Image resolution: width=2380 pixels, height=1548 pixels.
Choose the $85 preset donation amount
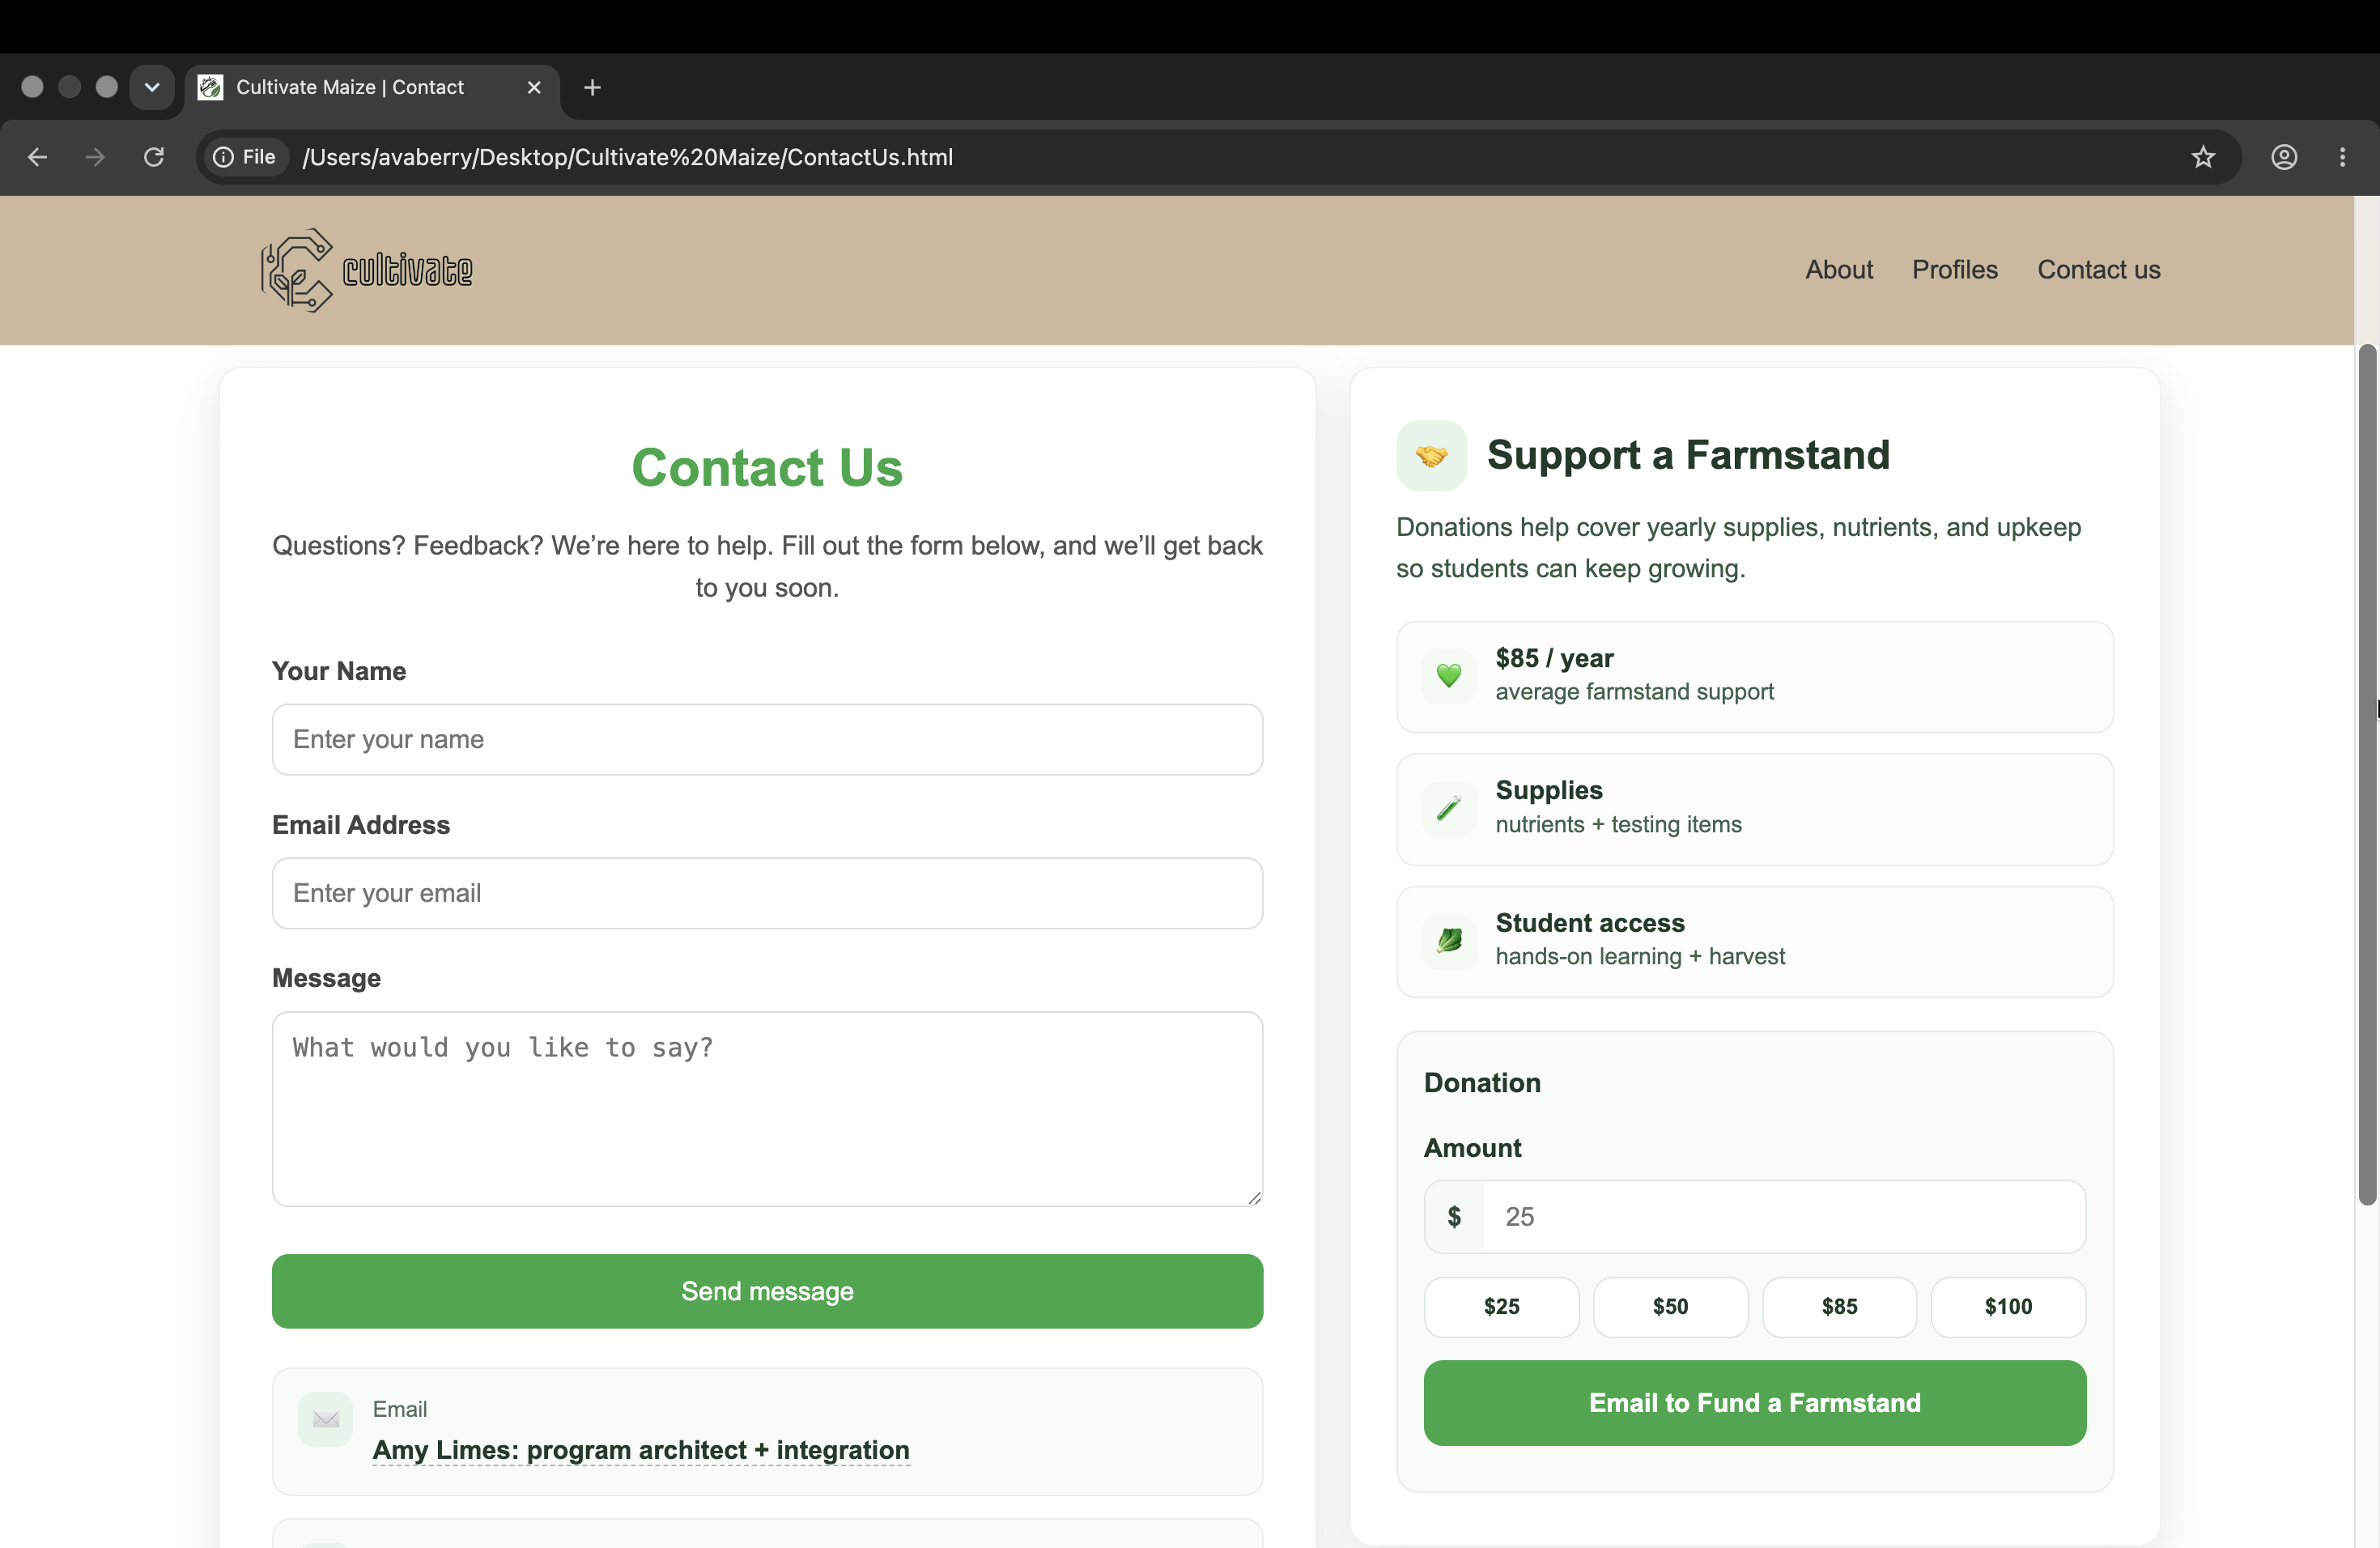(x=1839, y=1307)
